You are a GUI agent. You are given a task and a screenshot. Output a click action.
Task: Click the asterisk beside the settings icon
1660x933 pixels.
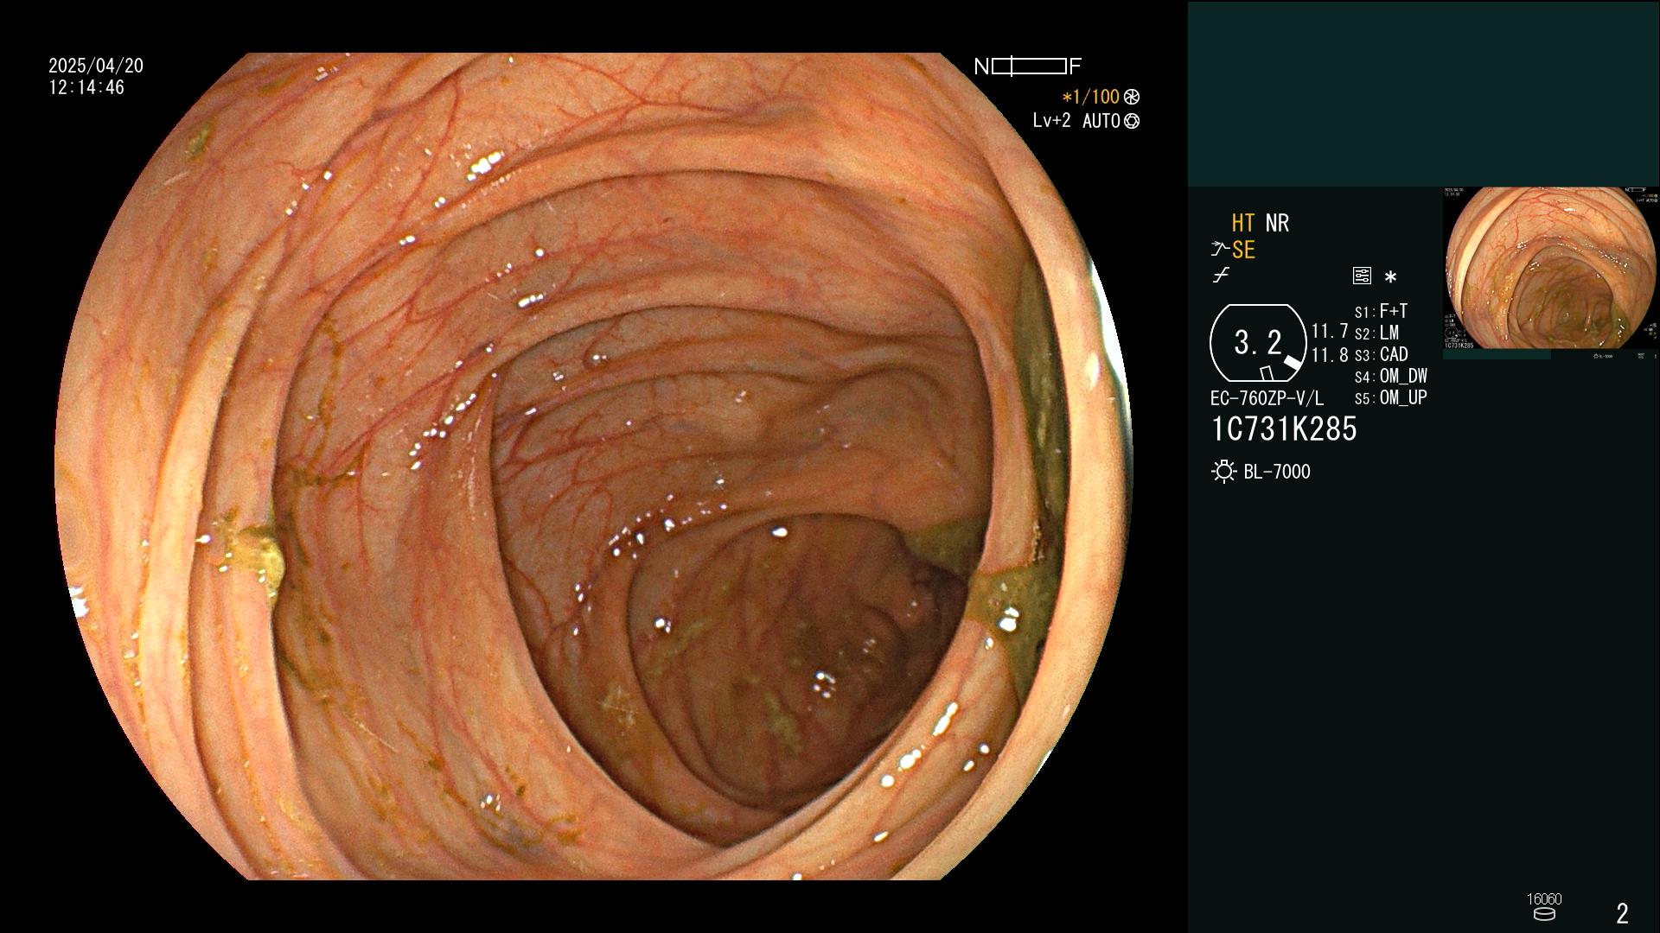pyautogui.click(x=1390, y=277)
